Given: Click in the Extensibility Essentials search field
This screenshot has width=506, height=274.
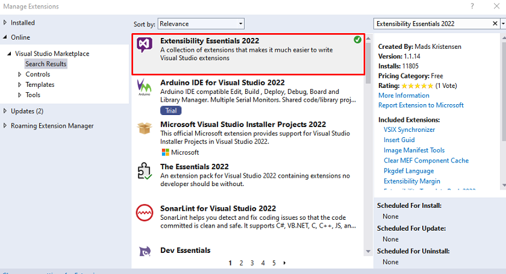Looking at the screenshot, I should click(x=433, y=24).
